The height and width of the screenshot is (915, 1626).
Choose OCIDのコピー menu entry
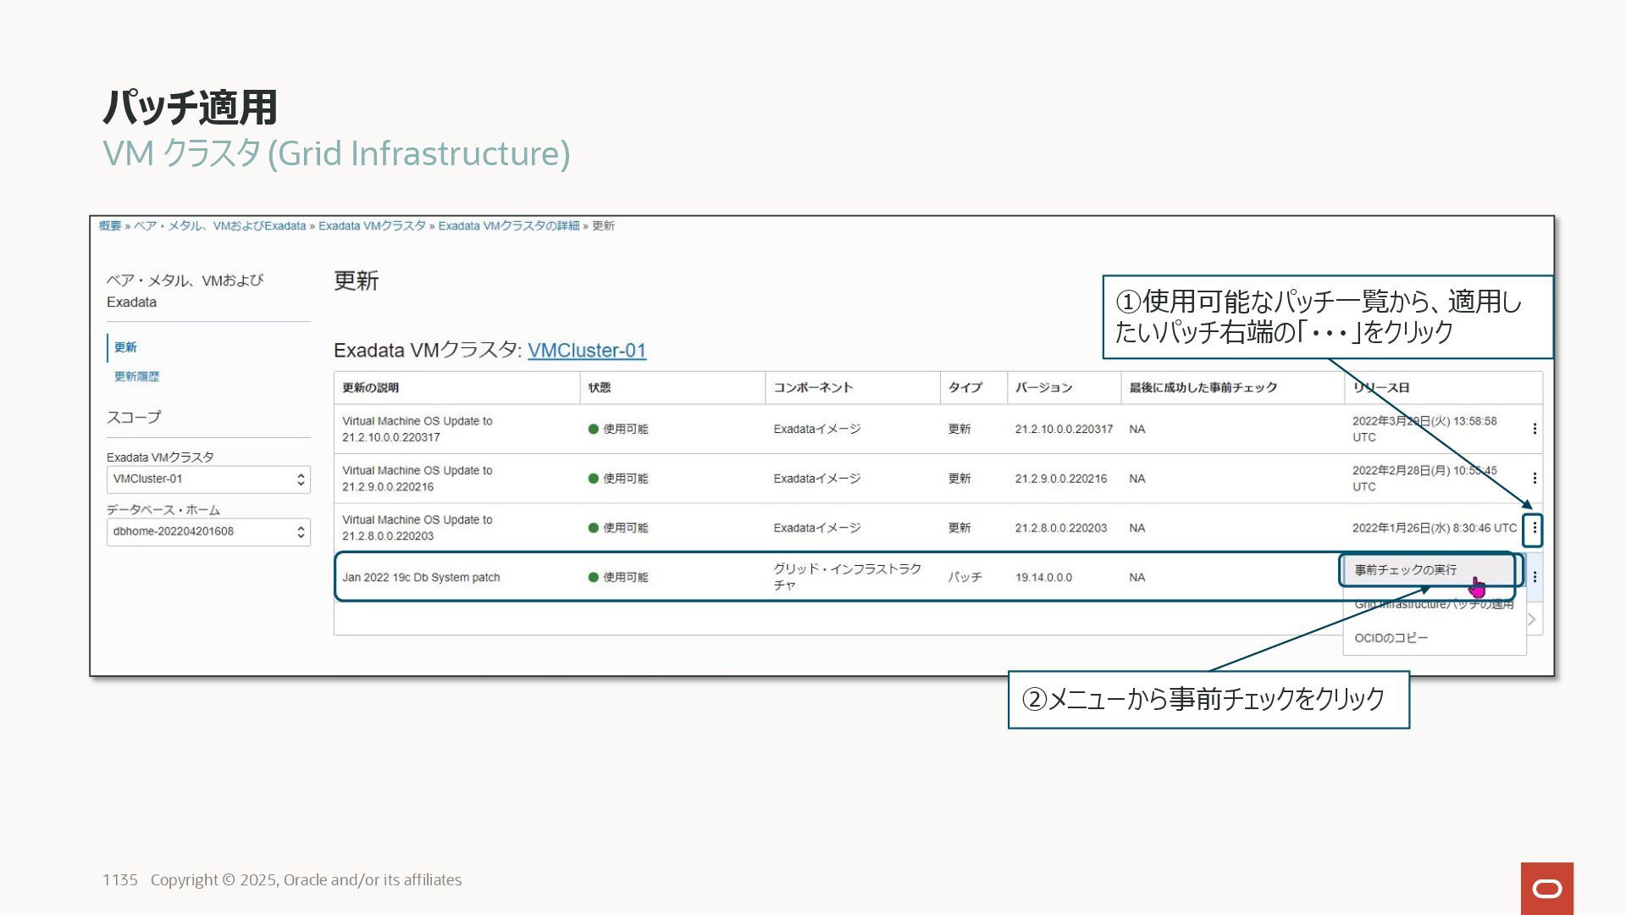pos(1391,638)
